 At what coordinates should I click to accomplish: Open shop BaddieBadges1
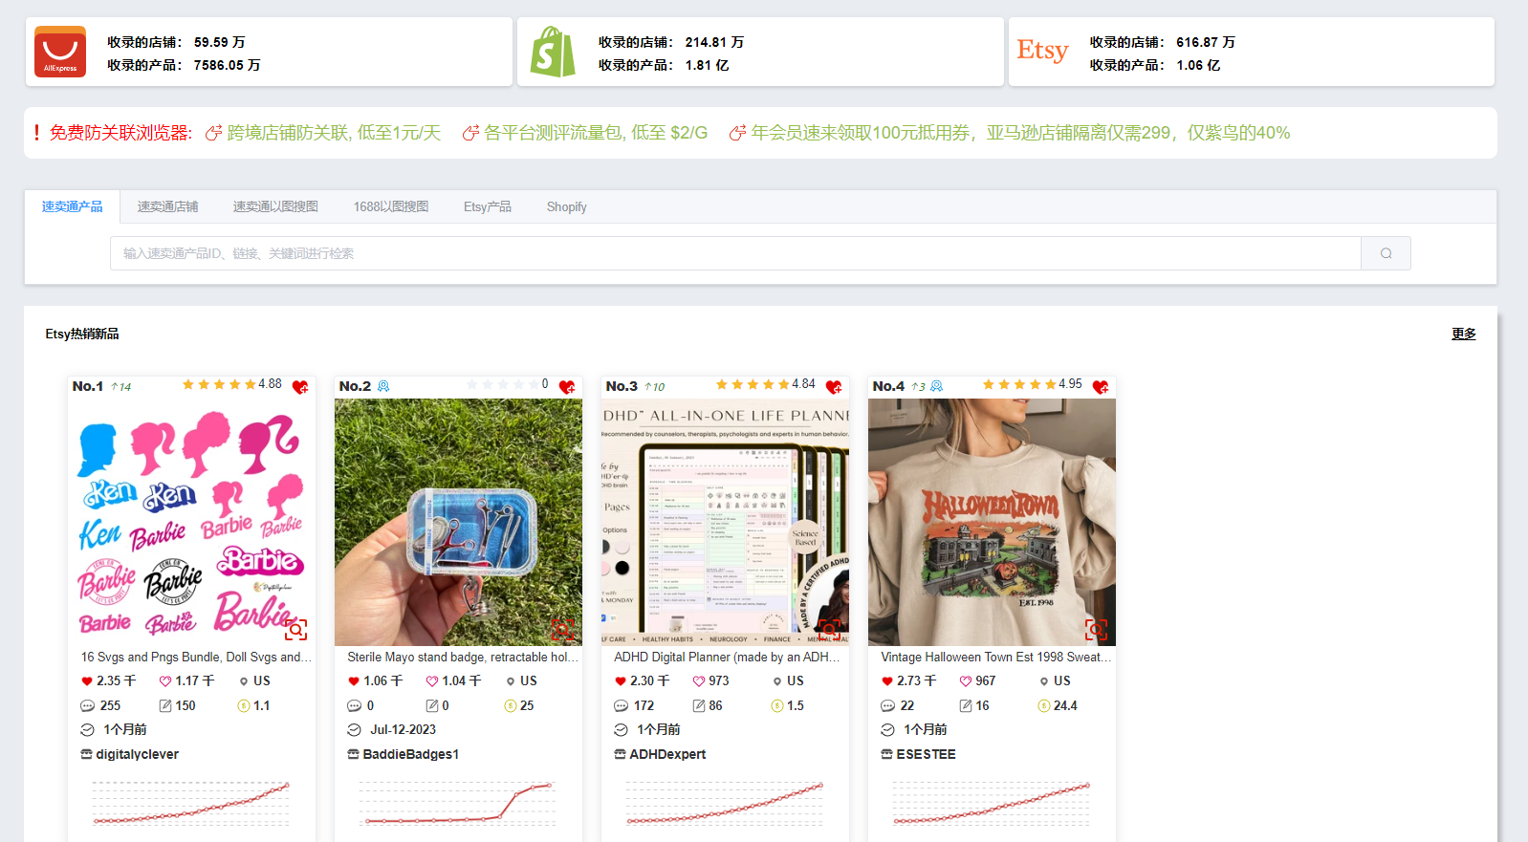coord(411,754)
